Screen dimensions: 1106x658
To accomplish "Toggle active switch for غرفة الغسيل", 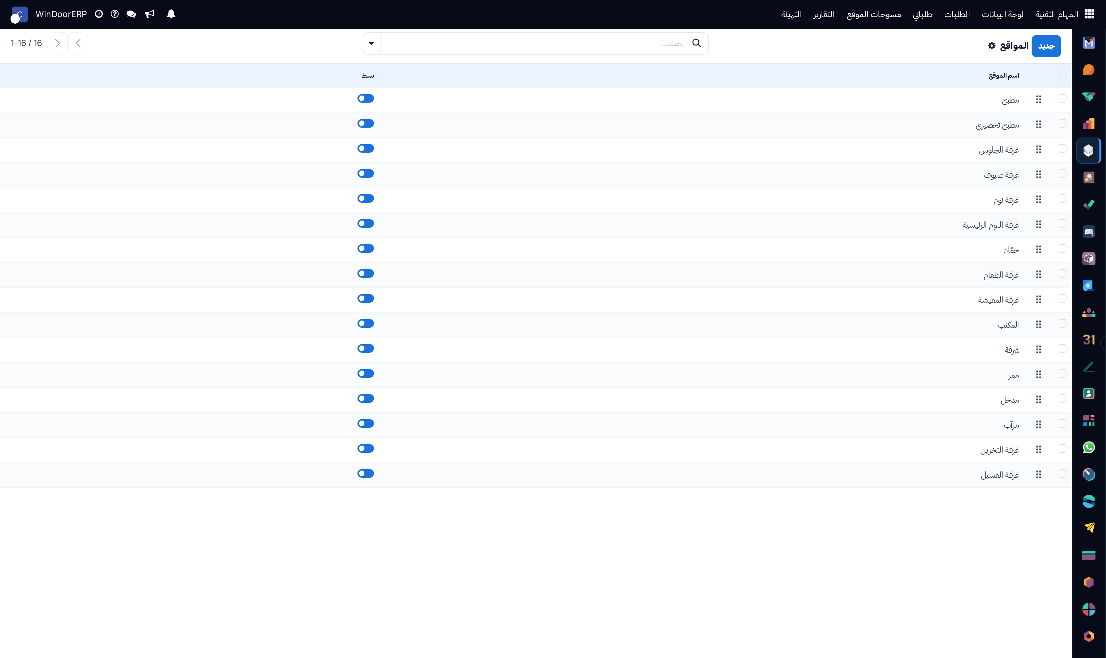I will click(x=366, y=473).
